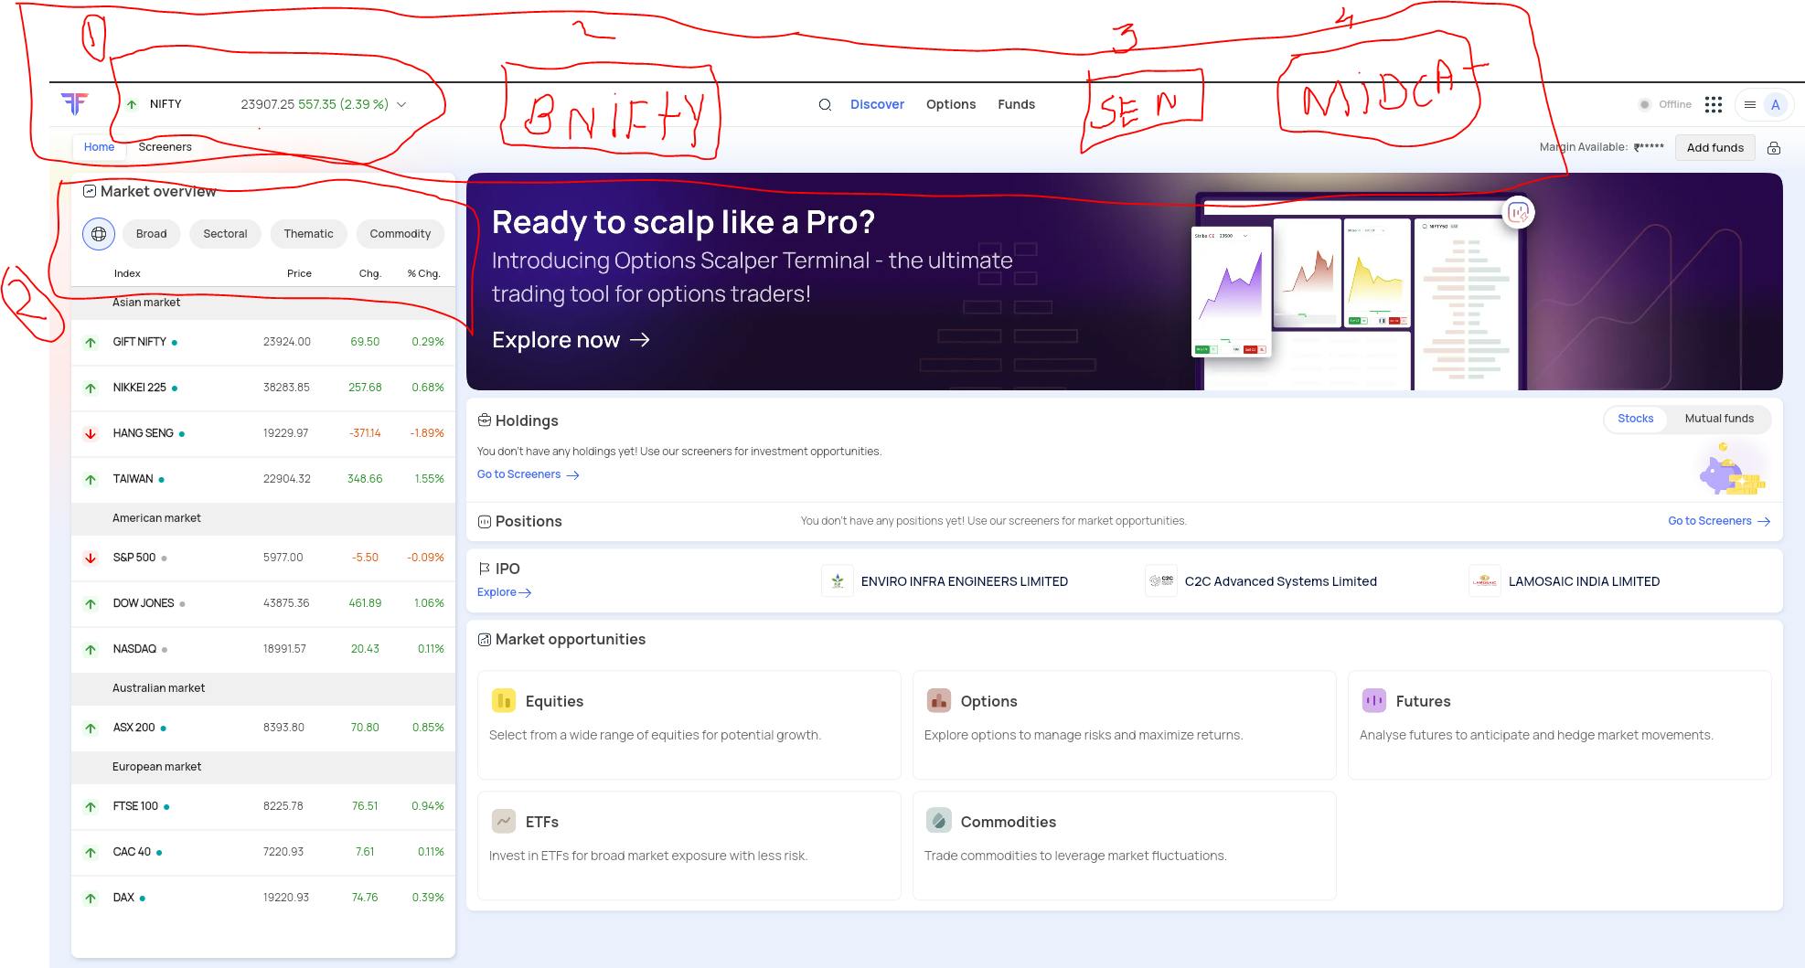Click the IPO flag icon
This screenshot has height=968, width=1805.
485,569
